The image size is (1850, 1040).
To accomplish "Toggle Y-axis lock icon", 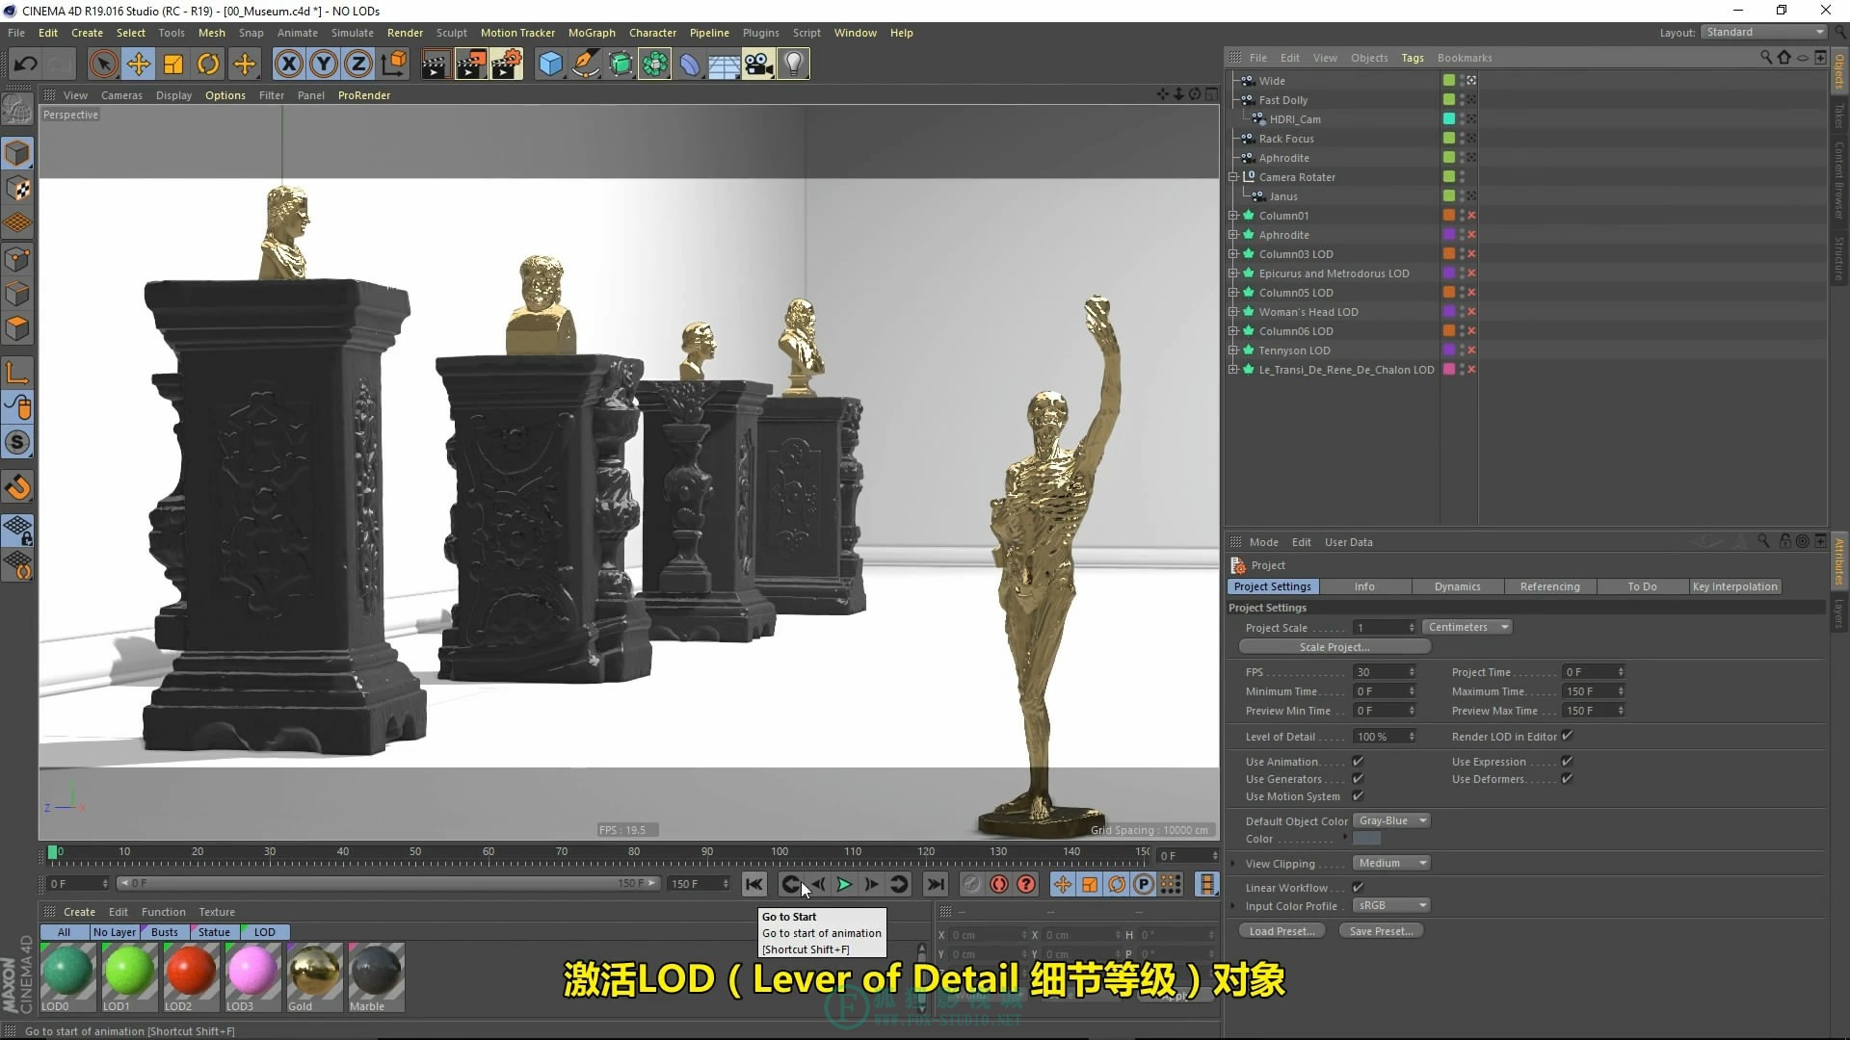I will point(324,65).
